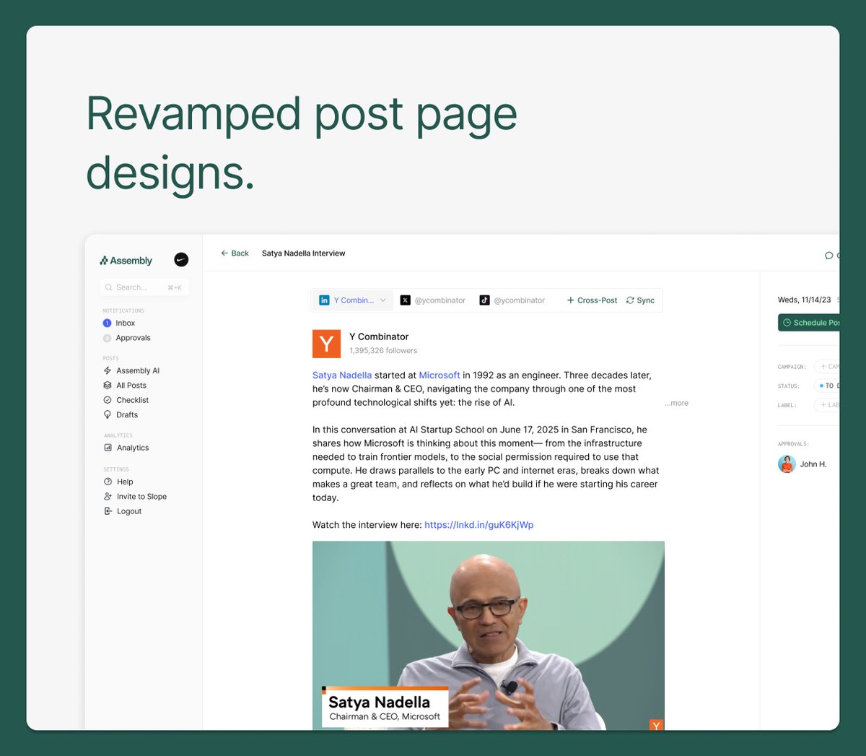The width and height of the screenshot is (866, 756).
Task: Switch to the X @ycombinator tab
Action: 433,300
